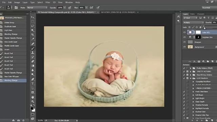Click the foreground color swatch
Image resolution: width=217 pixels, height=122 pixels.
tap(32, 108)
